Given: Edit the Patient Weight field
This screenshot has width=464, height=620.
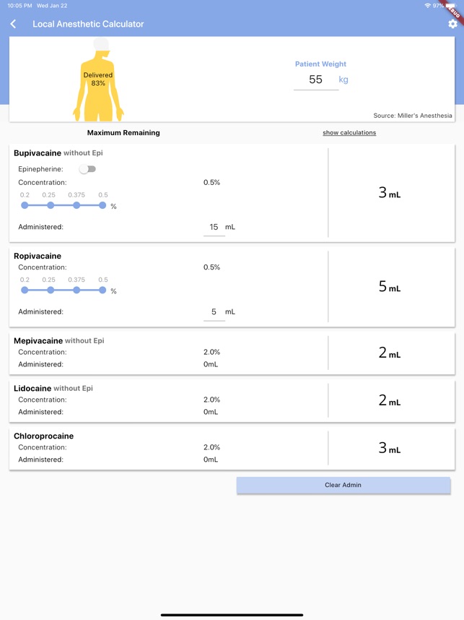Looking at the screenshot, I should (x=316, y=80).
